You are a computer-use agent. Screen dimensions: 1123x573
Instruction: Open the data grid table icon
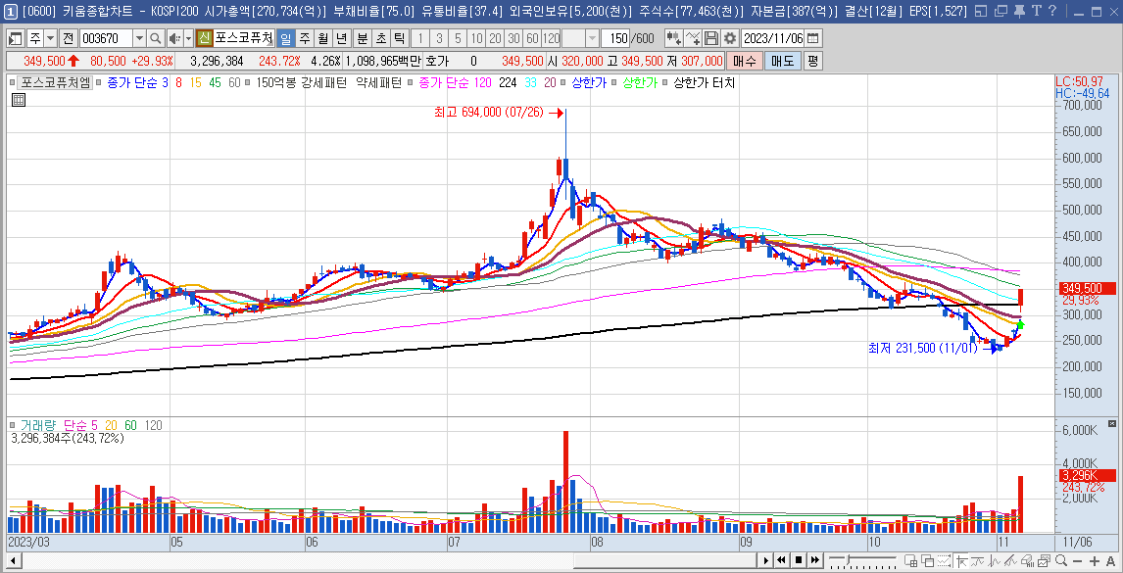pos(19,100)
